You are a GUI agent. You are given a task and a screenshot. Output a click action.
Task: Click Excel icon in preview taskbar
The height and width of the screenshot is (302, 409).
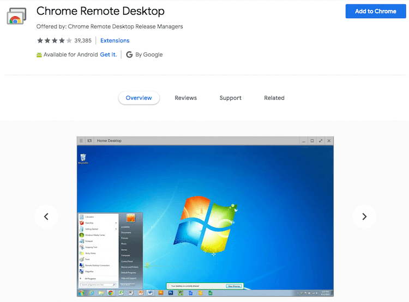click(x=121, y=293)
